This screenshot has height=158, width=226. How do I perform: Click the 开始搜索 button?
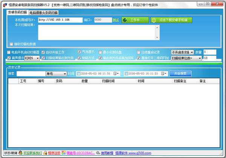click(180, 73)
